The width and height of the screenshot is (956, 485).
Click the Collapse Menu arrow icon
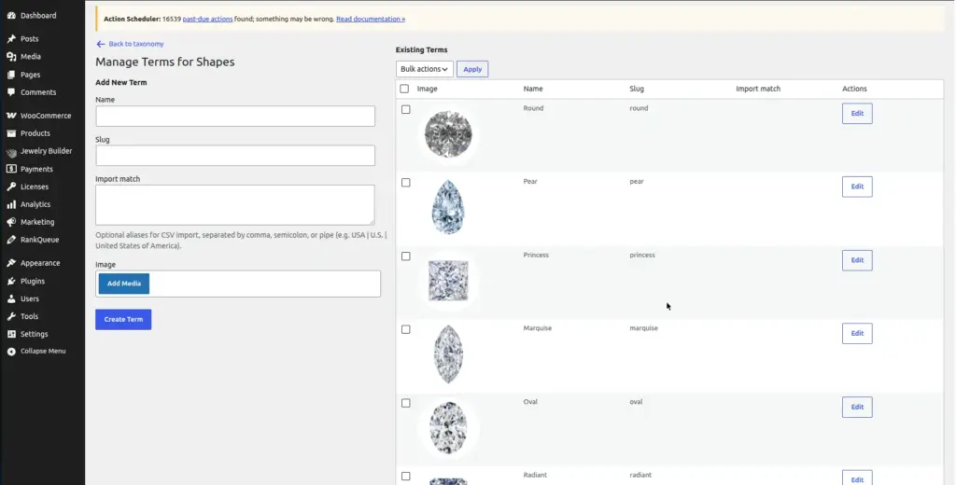[11, 352]
